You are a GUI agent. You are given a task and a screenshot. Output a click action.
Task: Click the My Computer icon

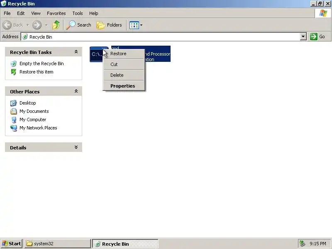click(14, 120)
